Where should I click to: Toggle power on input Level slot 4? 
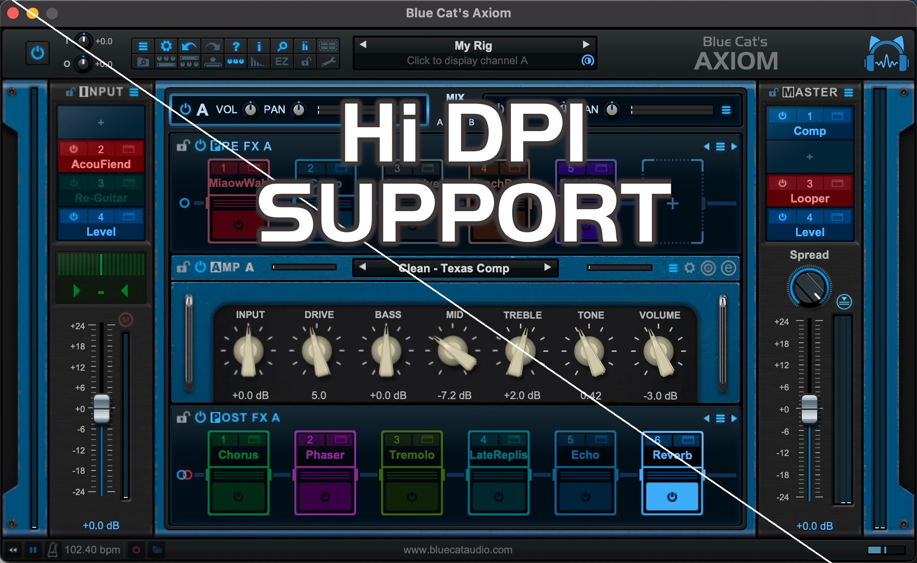[74, 216]
